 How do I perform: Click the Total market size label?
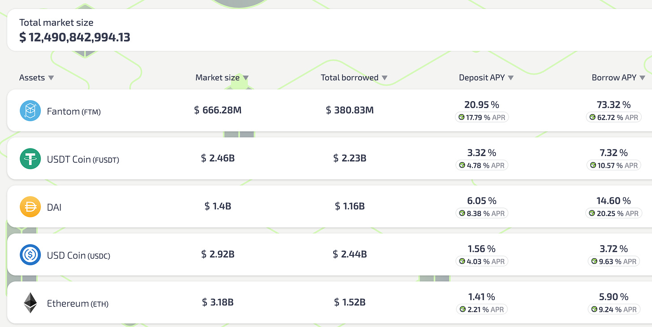[56, 22]
